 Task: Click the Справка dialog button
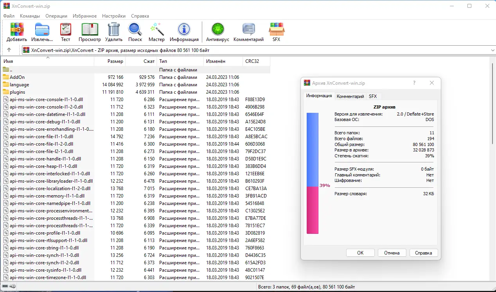[x=424, y=253]
